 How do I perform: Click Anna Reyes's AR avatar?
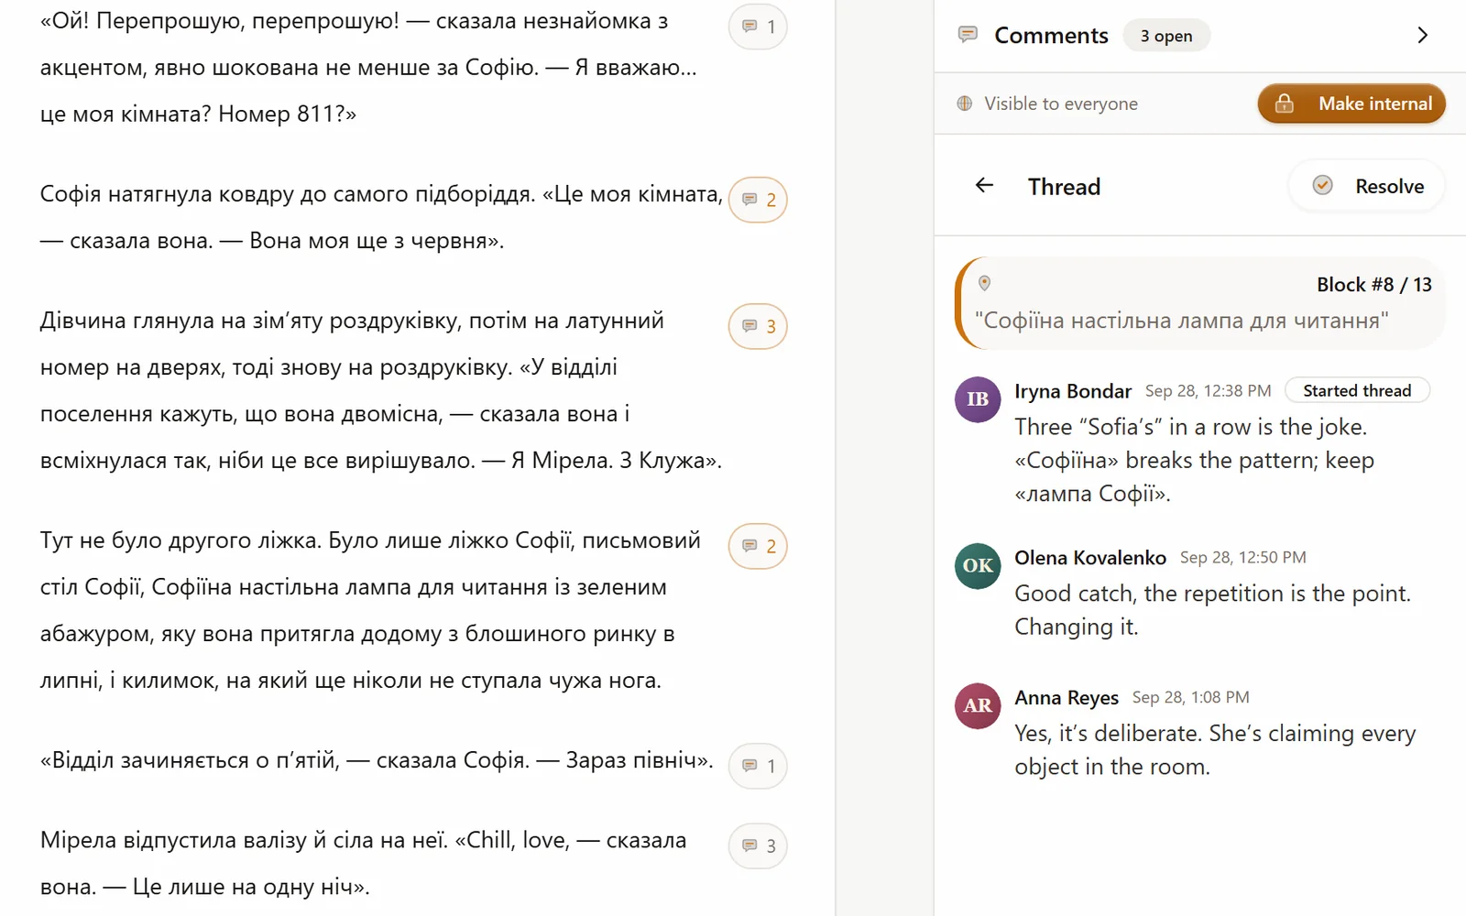978,706
